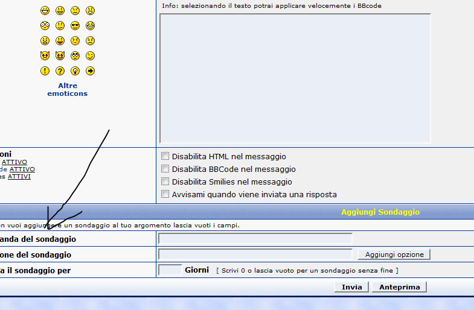This screenshot has width=474, height=310.
Task: Focus the Giorni poll duration field
Action: pyautogui.click(x=170, y=270)
